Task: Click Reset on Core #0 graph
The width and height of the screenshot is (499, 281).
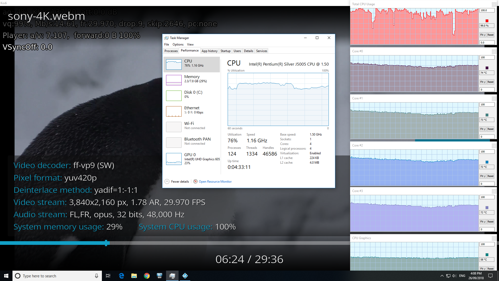Action: (x=490, y=82)
